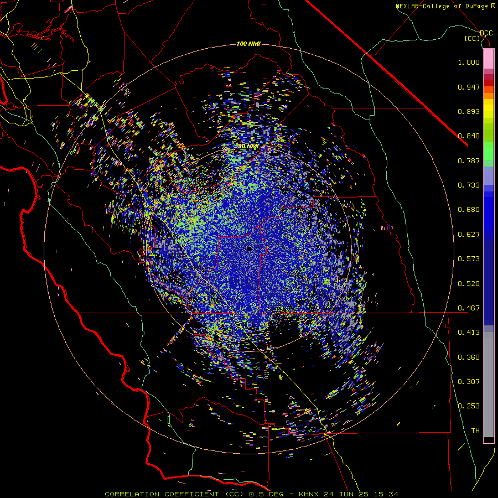Pick the yellow segment of the color bar
498x498 pixels.
coord(489,108)
